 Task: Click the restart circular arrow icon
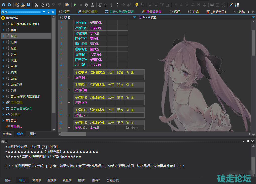click(87, 5)
